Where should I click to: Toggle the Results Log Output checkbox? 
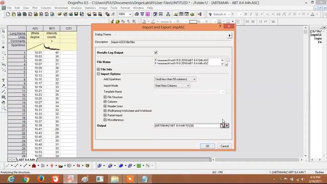pos(156,53)
